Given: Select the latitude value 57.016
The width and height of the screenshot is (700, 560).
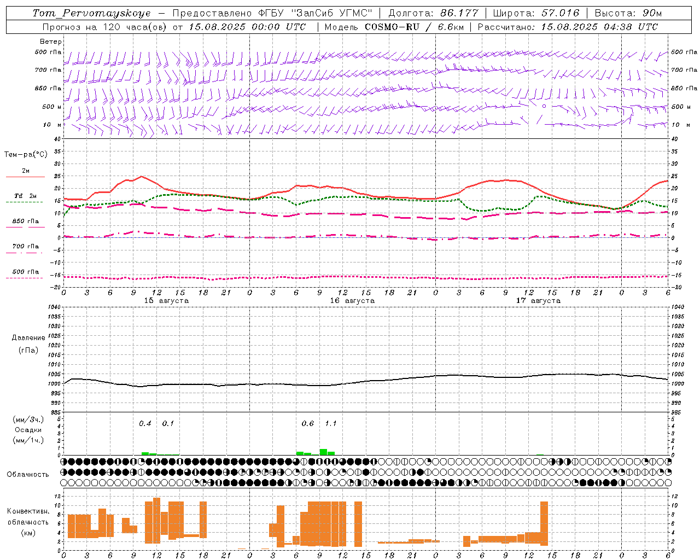Looking at the screenshot, I should coord(561,13).
